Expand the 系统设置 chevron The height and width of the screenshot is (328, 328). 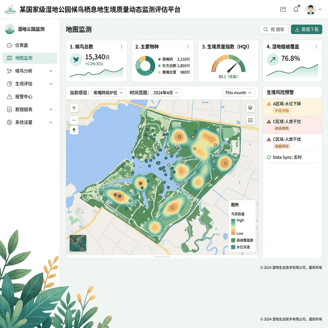tap(51, 122)
